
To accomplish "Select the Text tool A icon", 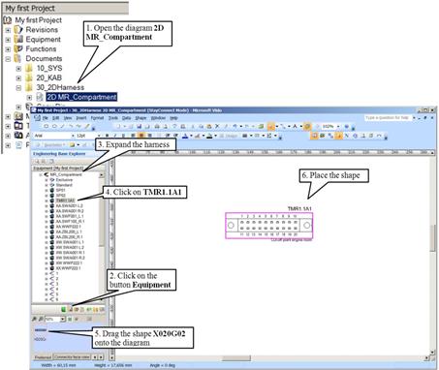I will click(295, 126).
